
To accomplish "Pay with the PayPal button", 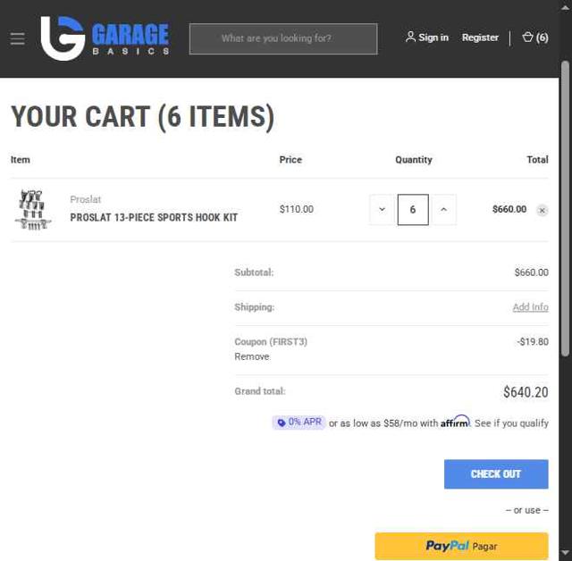I will click(x=461, y=546).
